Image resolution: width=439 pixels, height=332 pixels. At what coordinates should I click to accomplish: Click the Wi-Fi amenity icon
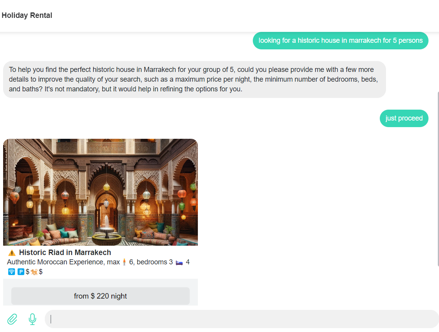pos(12,272)
